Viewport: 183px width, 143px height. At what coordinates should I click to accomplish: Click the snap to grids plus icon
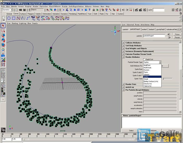click(64, 10)
